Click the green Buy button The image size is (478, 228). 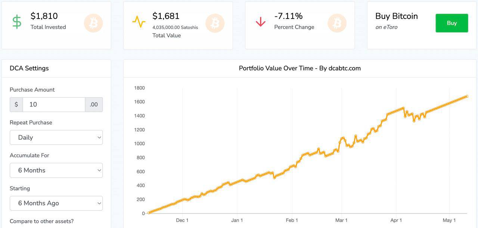tap(452, 23)
